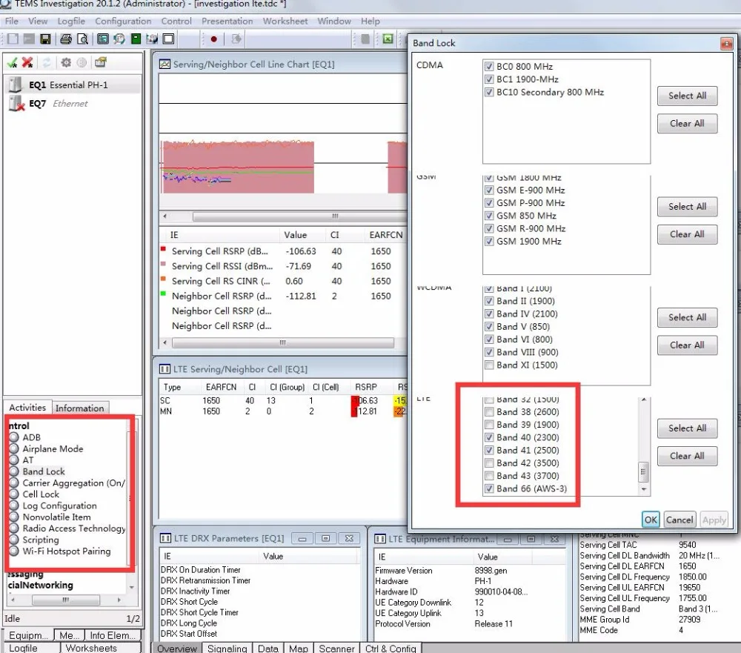741x653 pixels.
Task: Cancel the Band Lock dialog
Action: tap(679, 520)
